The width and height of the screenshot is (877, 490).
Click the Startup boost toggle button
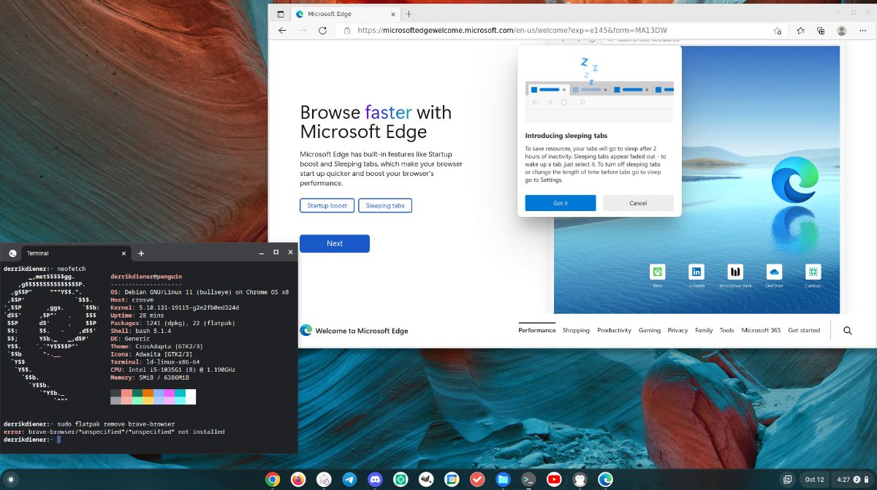click(x=327, y=205)
